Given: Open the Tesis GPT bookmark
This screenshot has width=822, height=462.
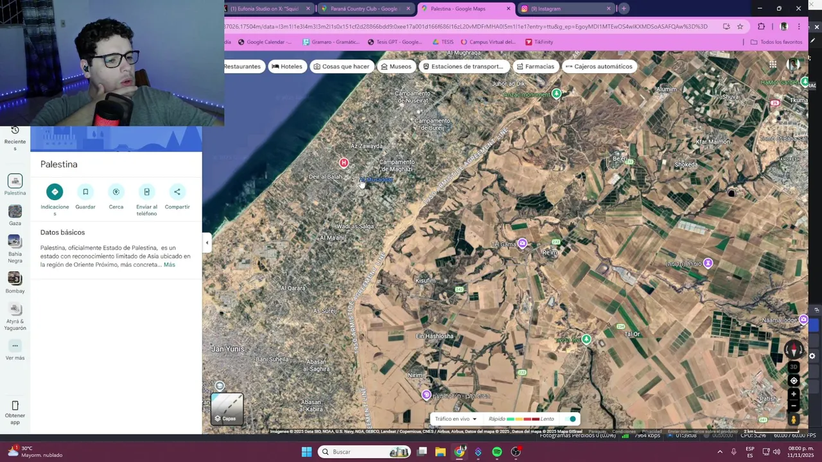Looking at the screenshot, I should tap(395, 42).
